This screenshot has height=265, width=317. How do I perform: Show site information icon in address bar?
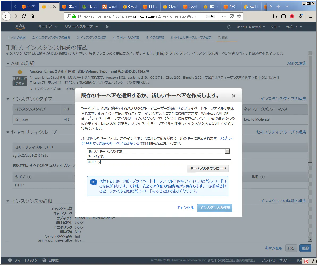(69, 16)
